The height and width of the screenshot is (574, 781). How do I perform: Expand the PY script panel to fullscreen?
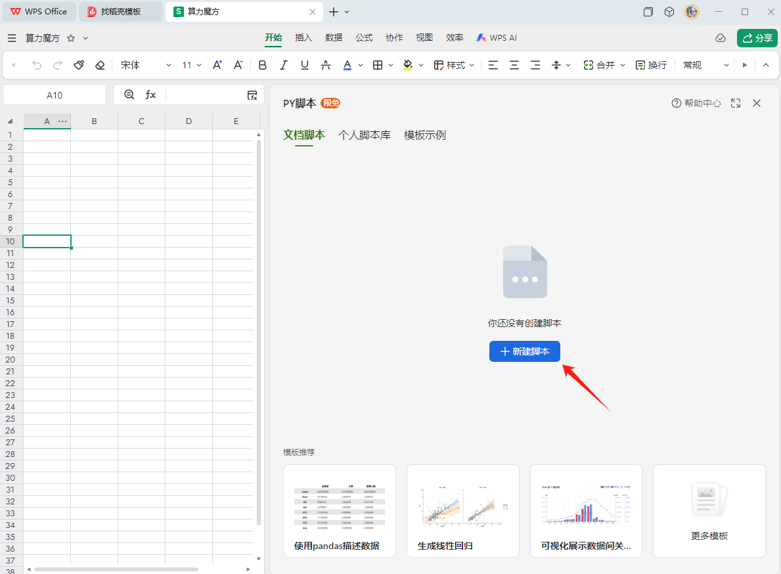click(x=736, y=103)
